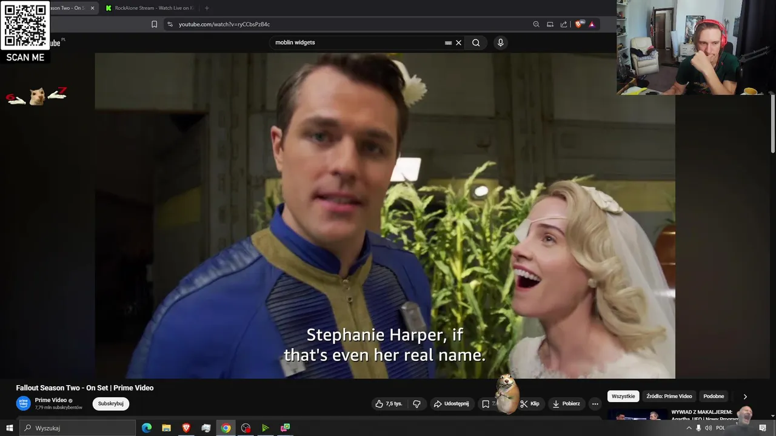
Task: Click the taskbar volume speaker icon
Action: [x=708, y=428]
